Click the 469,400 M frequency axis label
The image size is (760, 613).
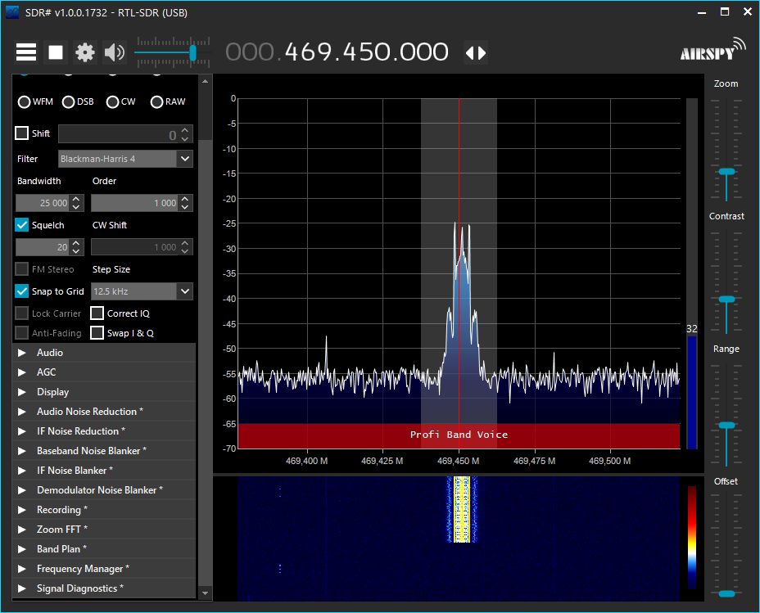pyautogui.click(x=307, y=461)
